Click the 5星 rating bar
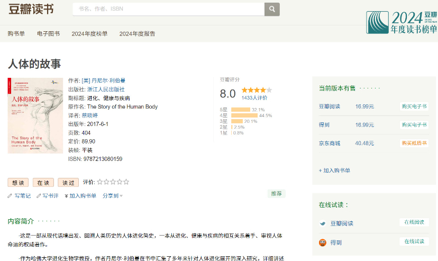Screen dimensions: 438x261 point(241,110)
